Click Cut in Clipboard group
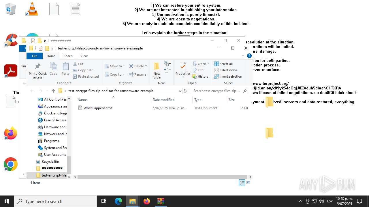 pyautogui.click(x=78, y=64)
